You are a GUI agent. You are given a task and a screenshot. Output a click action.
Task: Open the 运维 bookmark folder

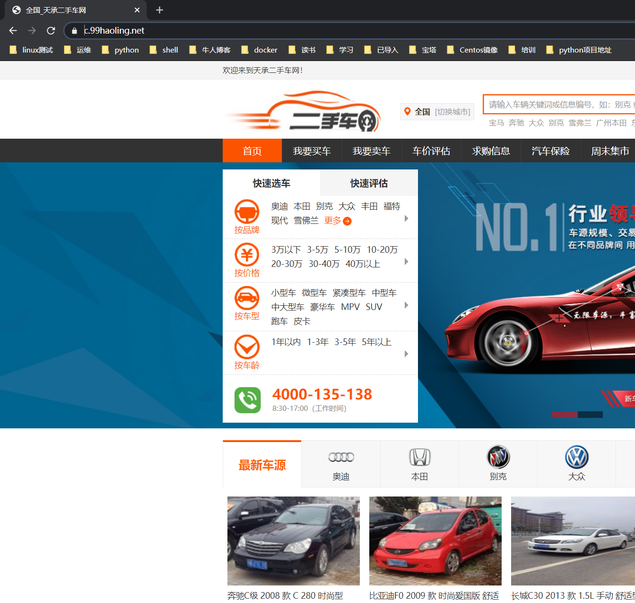coord(78,50)
